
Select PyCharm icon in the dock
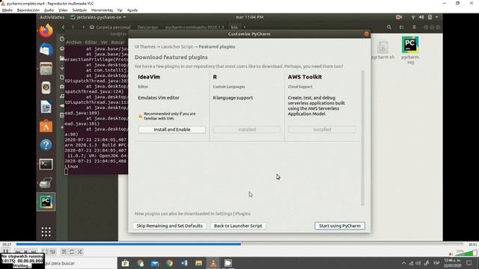[x=46, y=202]
